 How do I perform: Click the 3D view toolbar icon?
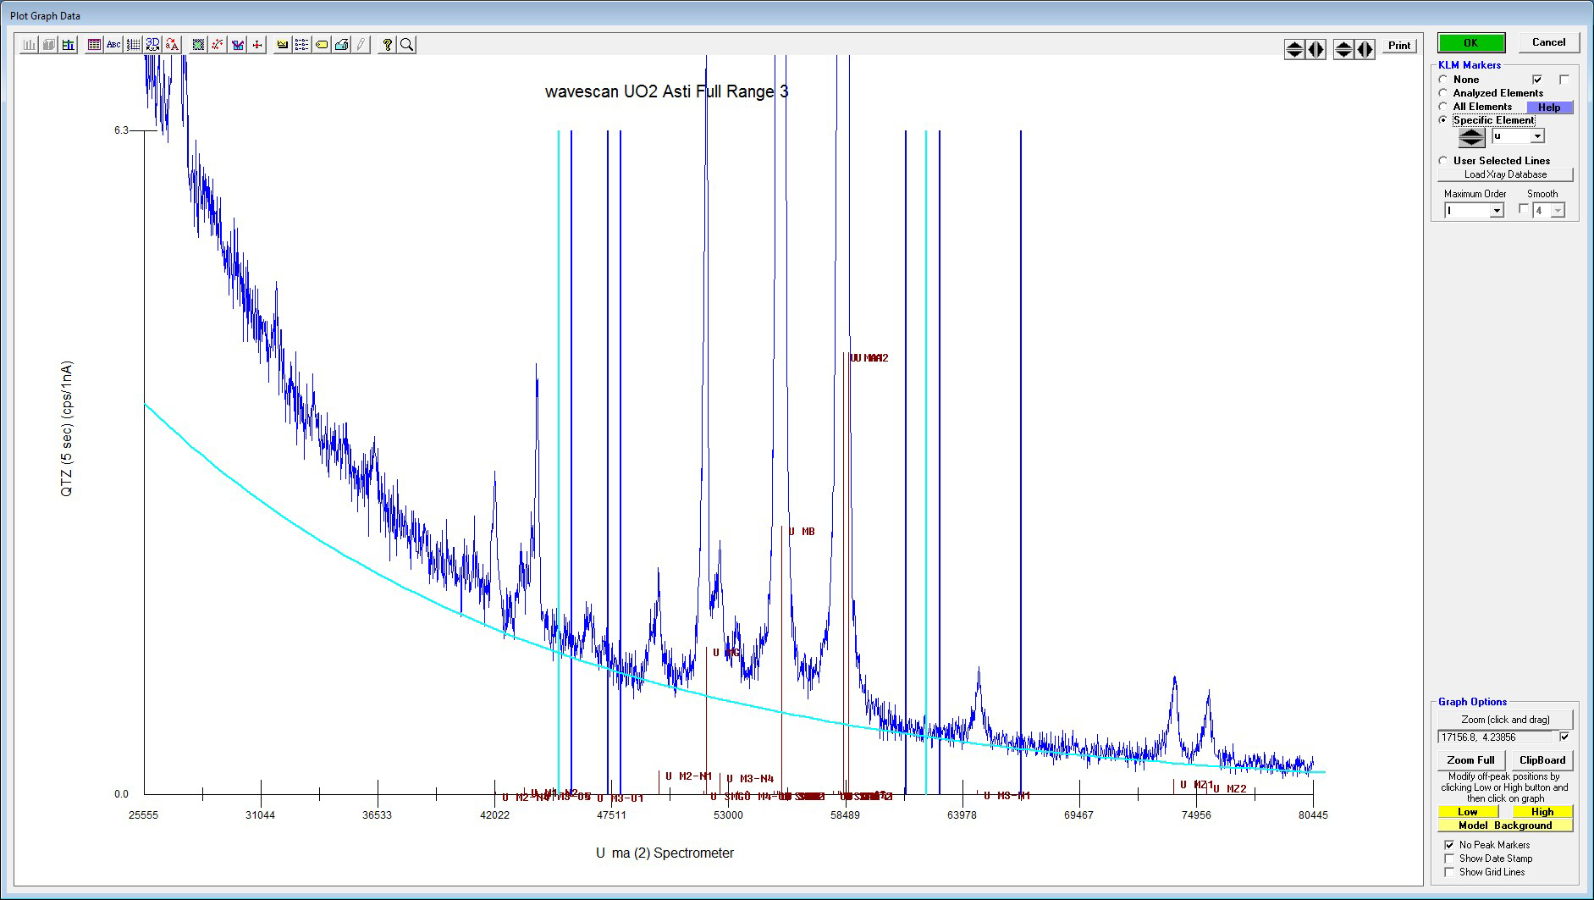coord(152,45)
